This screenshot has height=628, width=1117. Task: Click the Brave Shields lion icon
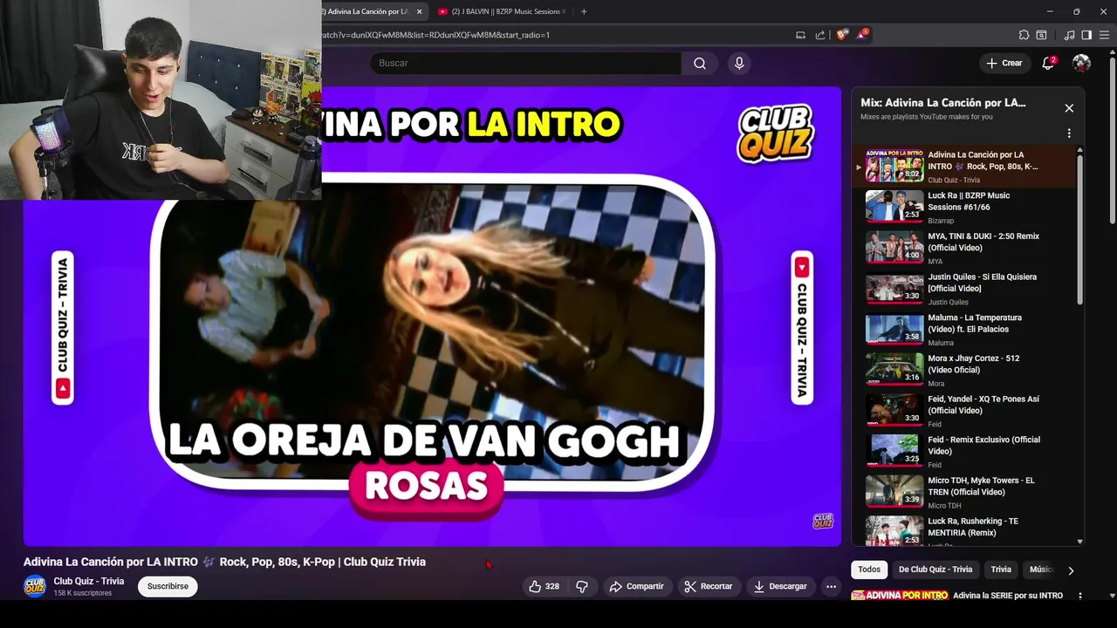click(841, 35)
